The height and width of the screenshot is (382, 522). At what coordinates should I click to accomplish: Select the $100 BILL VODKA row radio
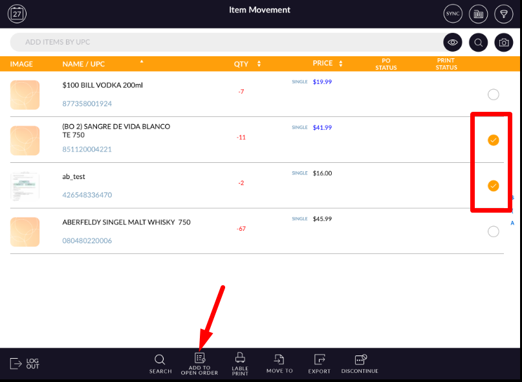(x=494, y=94)
